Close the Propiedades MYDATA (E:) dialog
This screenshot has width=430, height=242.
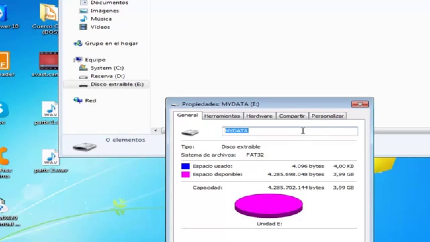point(360,104)
